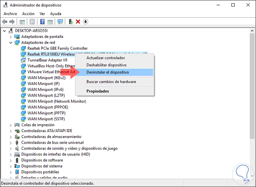Expand Dispositivos de interfaz de usuario node

[11, 155]
